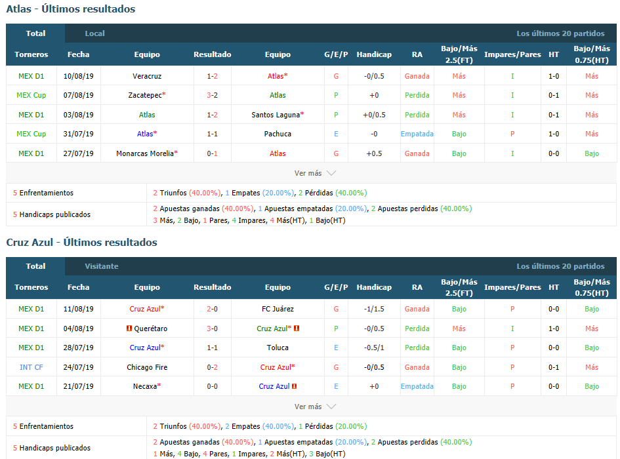
Task: Expand Ver más under the Atlas results
Action: (x=315, y=173)
